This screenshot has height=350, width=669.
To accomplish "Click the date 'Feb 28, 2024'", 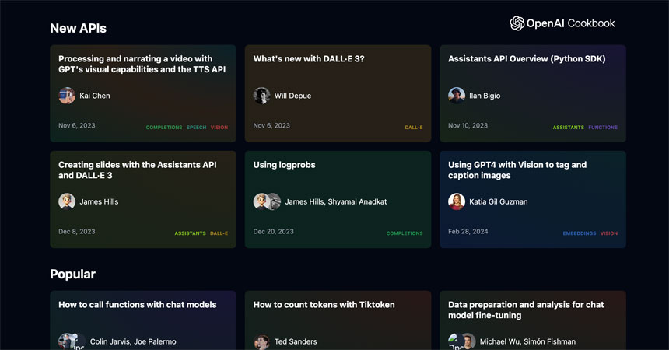I will coord(468,231).
